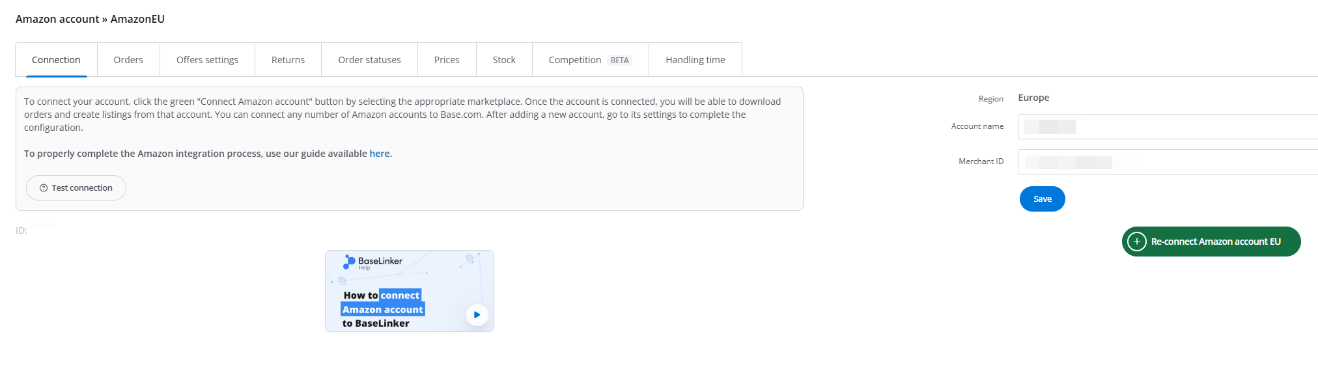1318x375 pixels.
Task: Switch to the Orders tab
Action: click(128, 60)
